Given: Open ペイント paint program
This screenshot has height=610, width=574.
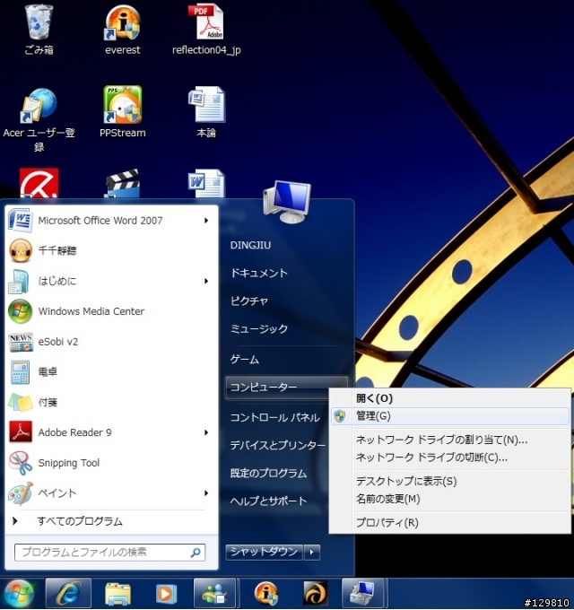Looking at the screenshot, I should click(x=110, y=493).
